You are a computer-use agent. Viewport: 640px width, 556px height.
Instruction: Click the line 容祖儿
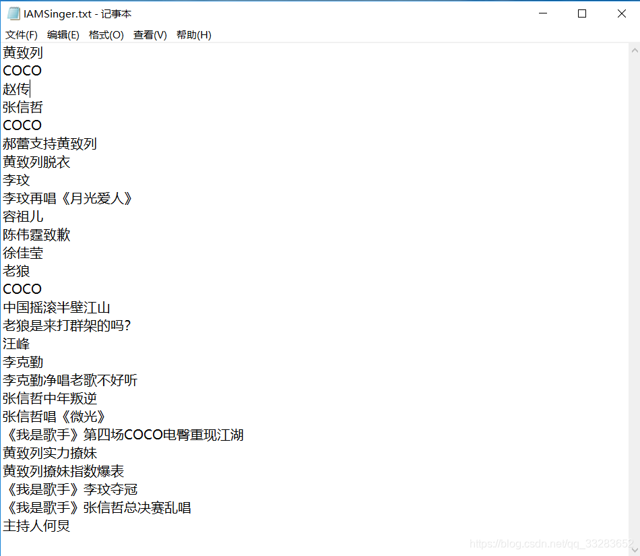[23, 216]
